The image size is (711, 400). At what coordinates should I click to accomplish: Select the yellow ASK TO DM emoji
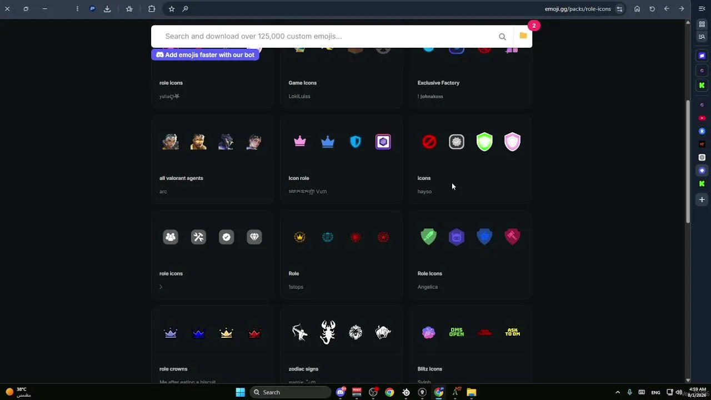(512, 332)
